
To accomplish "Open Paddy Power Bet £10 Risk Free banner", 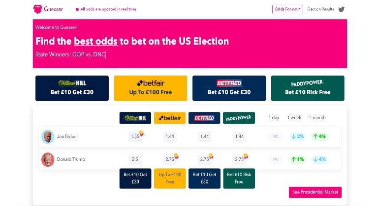I will 308,88.
